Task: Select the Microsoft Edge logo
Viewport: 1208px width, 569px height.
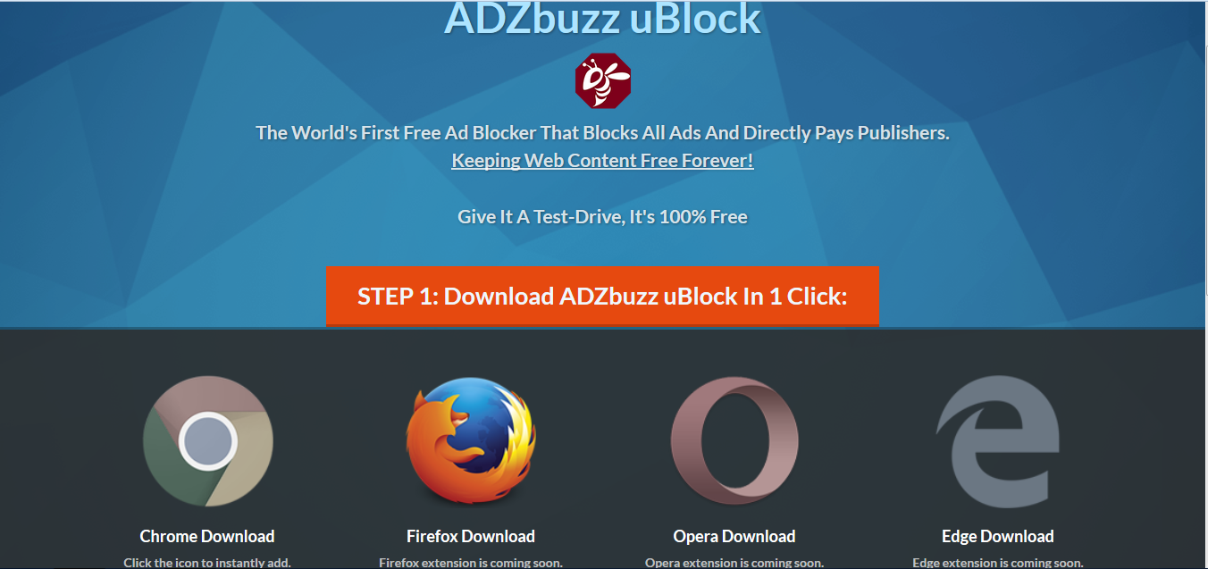Action: 997,441
